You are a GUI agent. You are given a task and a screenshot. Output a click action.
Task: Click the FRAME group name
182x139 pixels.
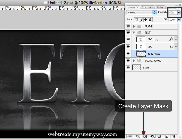tap(148, 26)
